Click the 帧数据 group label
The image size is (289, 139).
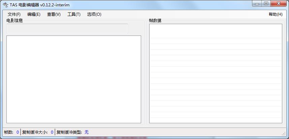pyautogui.click(x=155, y=20)
